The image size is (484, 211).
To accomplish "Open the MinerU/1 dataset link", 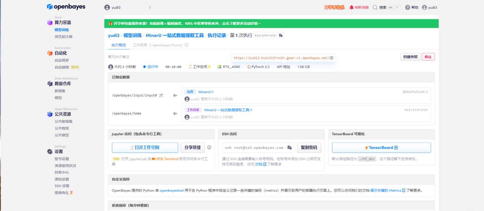I will coord(206,91).
